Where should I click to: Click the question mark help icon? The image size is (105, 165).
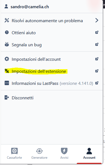7,32
